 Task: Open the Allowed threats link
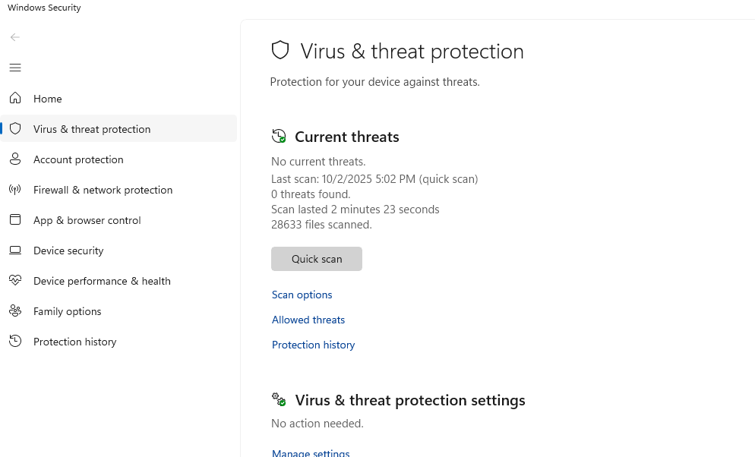pyautogui.click(x=308, y=320)
